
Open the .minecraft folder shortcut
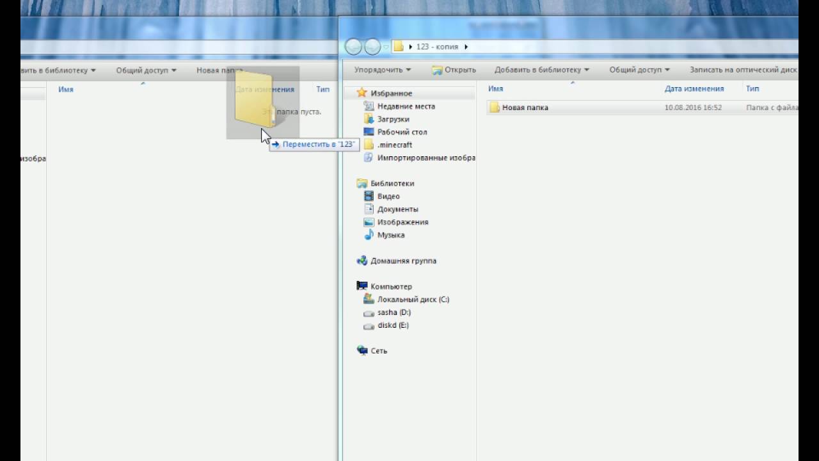[x=395, y=145]
